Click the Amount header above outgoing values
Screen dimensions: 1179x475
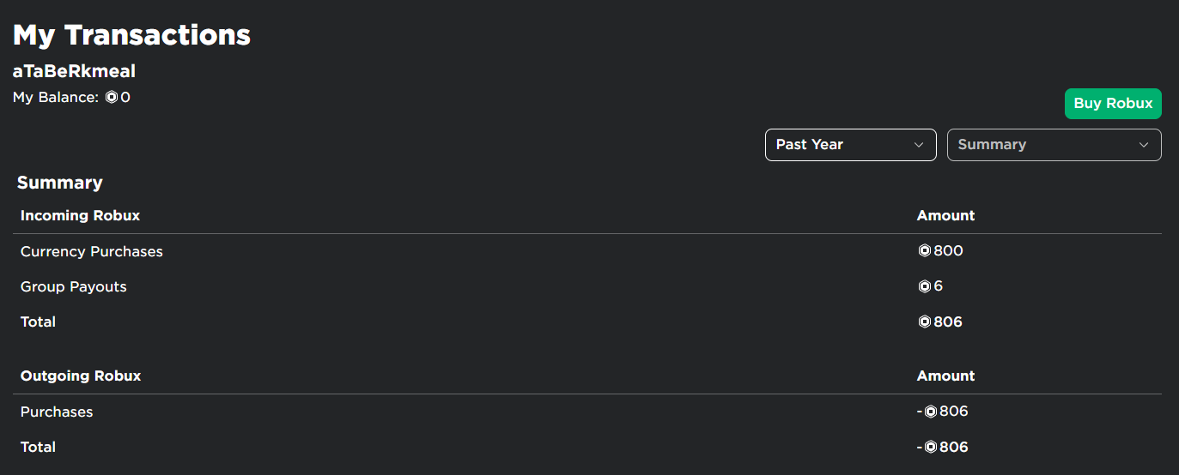point(945,376)
